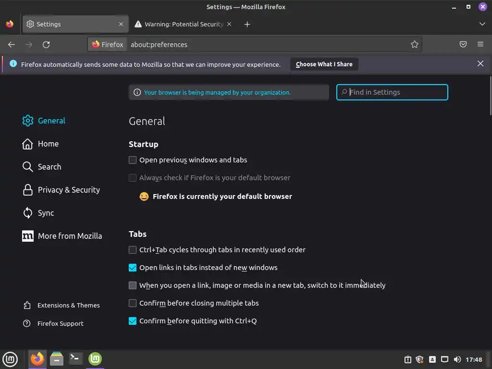
Task: Dismiss the data sharing notification bar
Action: click(480, 64)
